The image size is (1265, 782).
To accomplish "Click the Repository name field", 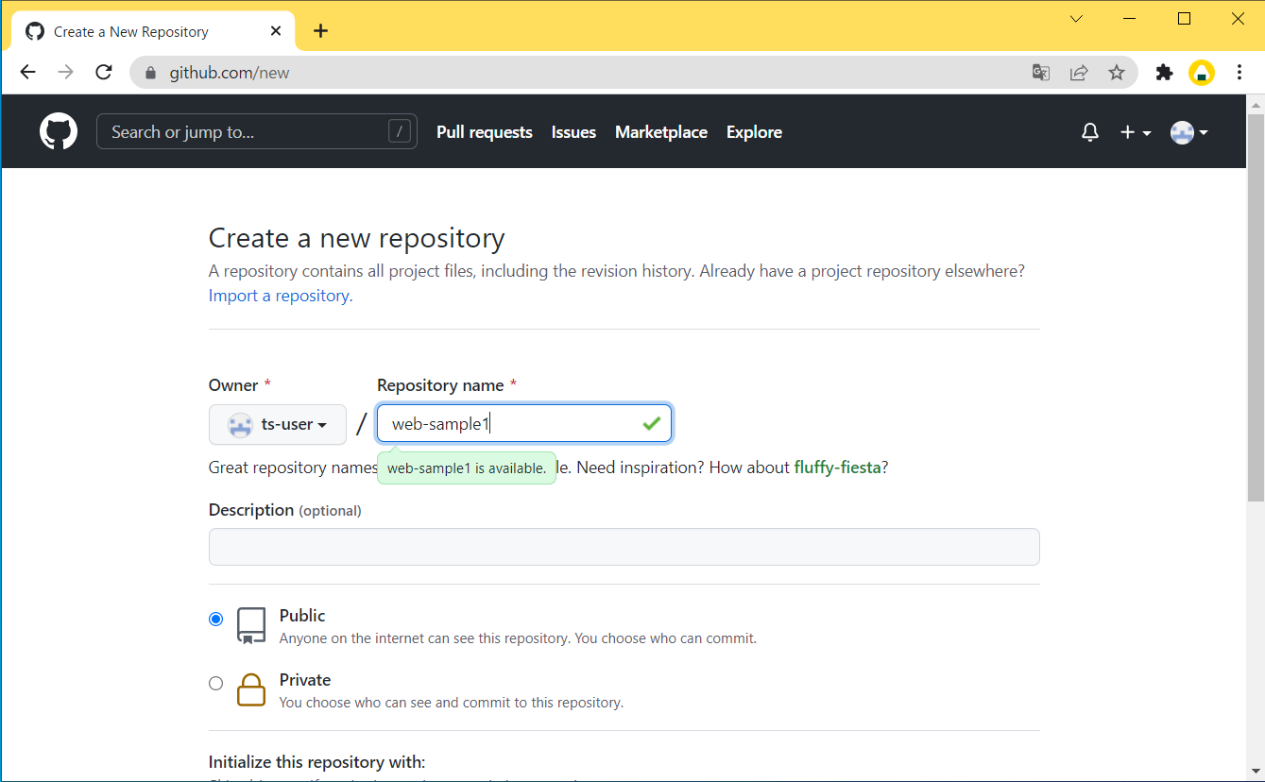I will pyautogui.click(x=524, y=424).
